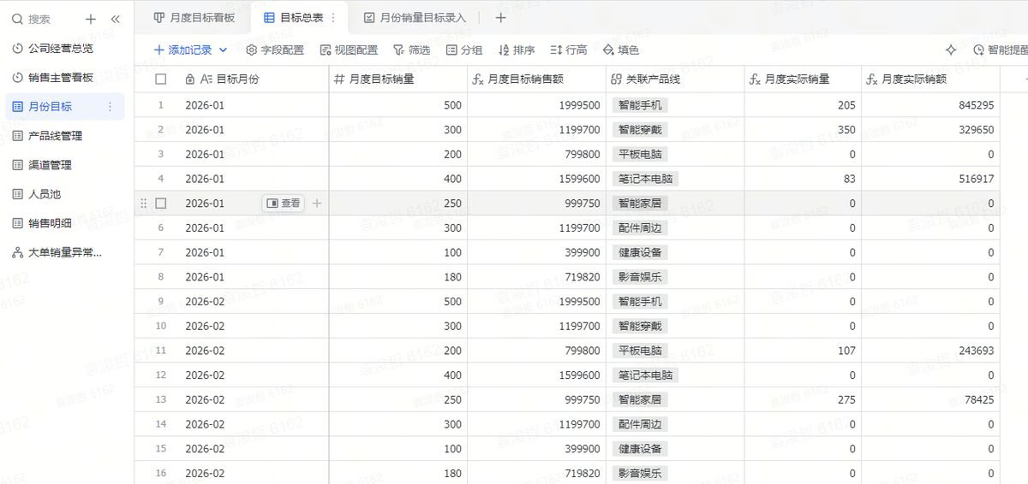Click 健康设备 tag in row 7
The width and height of the screenshot is (1028, 484).
pyautogui.click(x=640, y=252)
